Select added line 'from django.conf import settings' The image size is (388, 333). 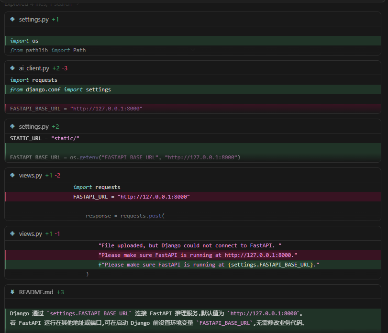coord(193,89)
